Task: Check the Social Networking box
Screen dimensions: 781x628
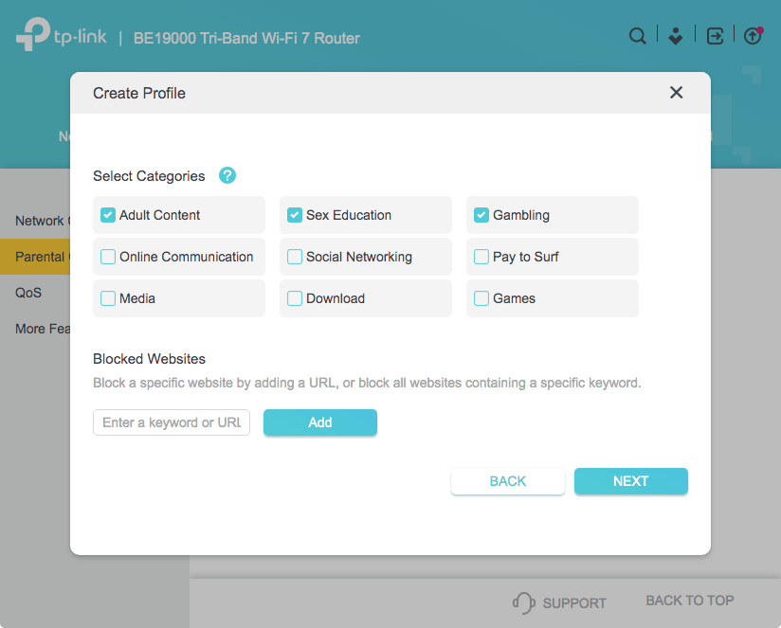Action: 294,257
